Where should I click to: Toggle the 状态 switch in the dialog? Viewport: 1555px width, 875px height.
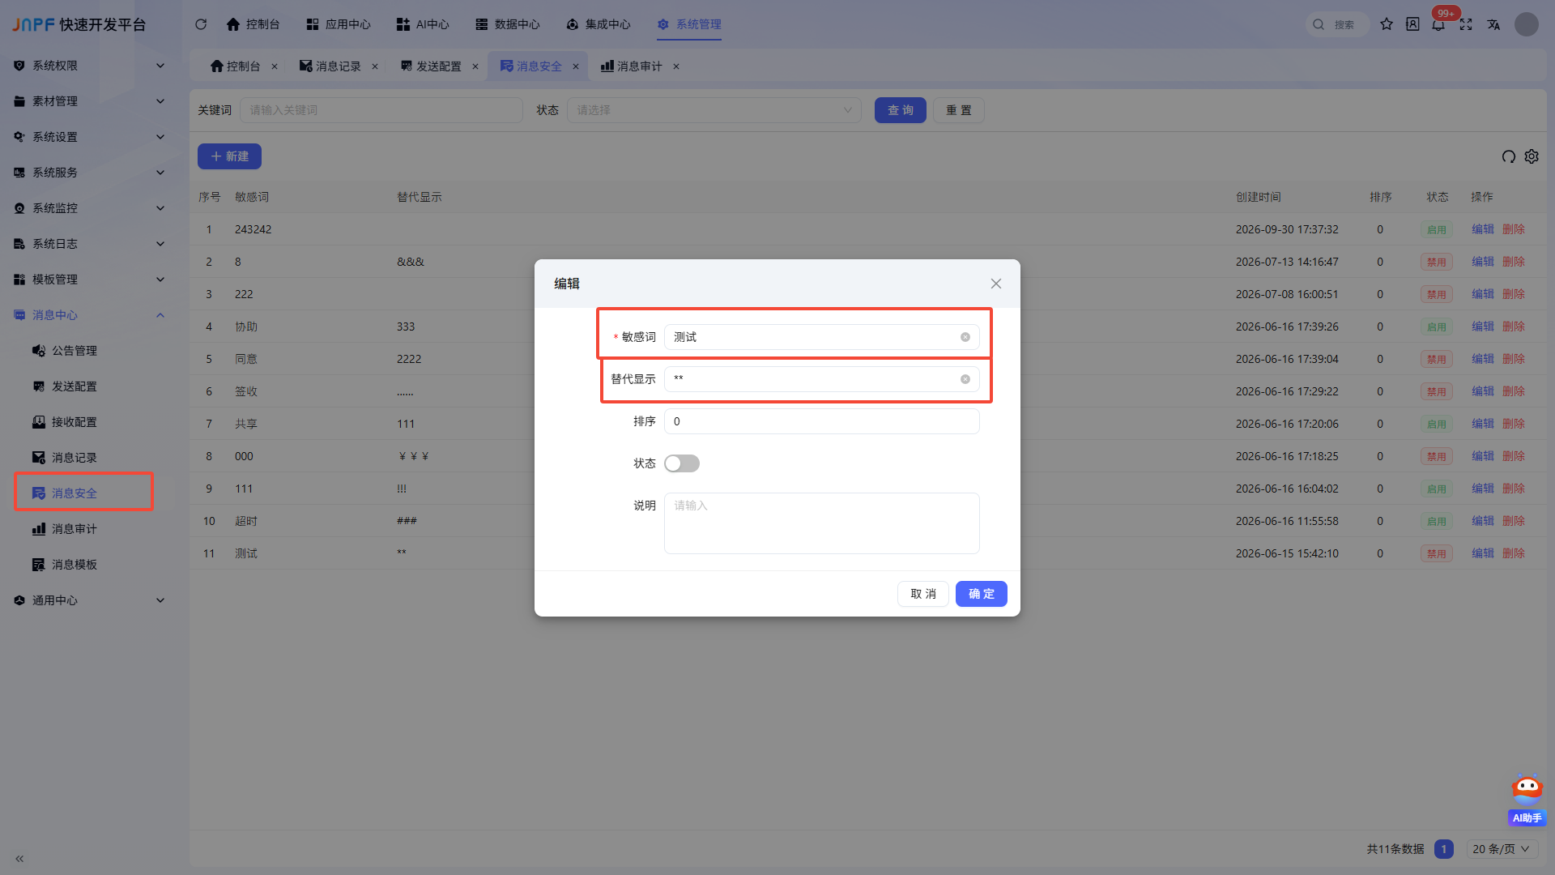682,463
